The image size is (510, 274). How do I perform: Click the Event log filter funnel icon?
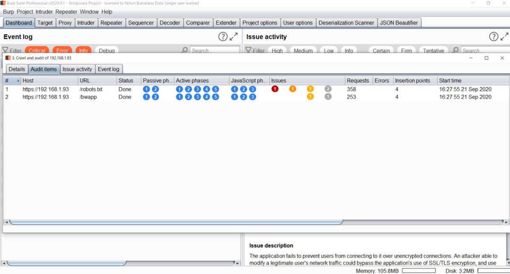coord(6,50)
